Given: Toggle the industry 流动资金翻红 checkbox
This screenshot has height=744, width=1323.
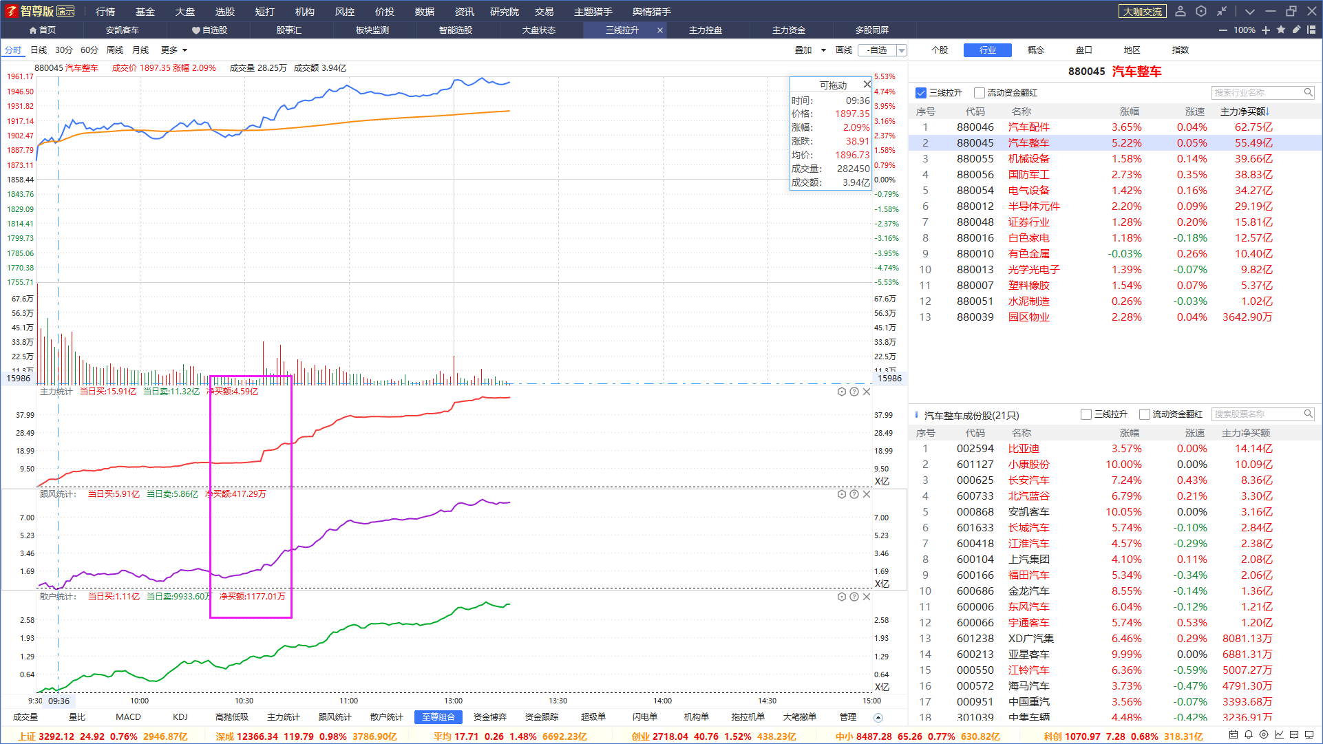Looking at the screenshot, I should (980, 93).
